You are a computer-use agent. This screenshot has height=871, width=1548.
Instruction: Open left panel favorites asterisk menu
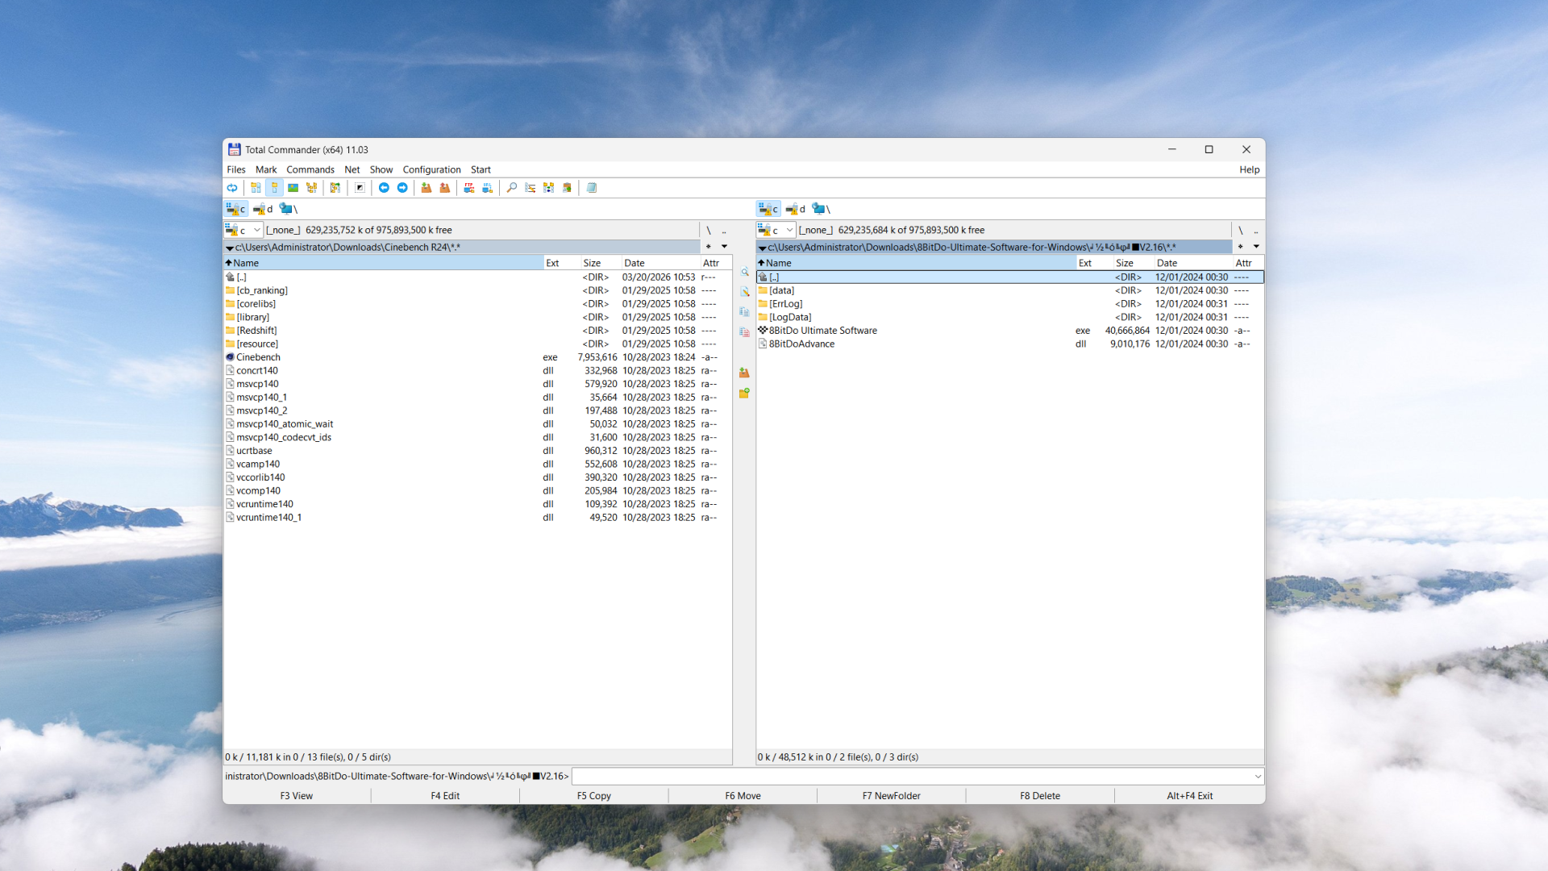pos(709,247)
